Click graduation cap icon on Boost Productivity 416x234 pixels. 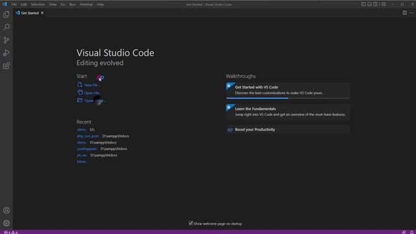[x=230, y=130]
